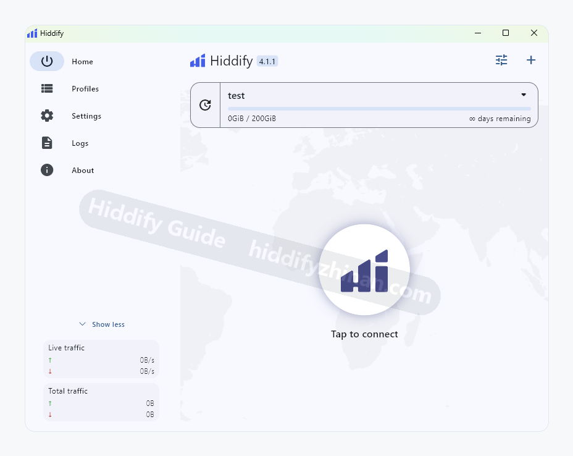Click the 'test' profile name
Image resolution: width=573 pixels, height=456 pixels.
(x=236, y=96)
